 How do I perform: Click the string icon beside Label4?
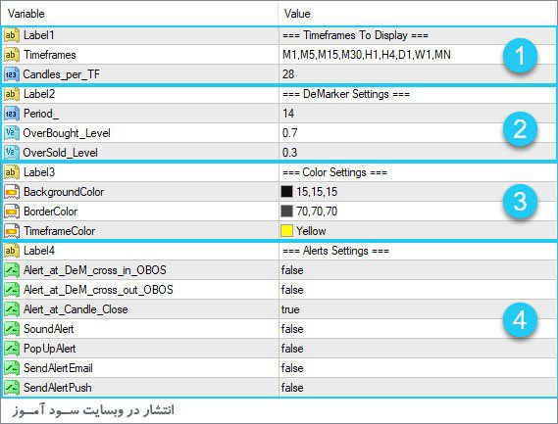coord(12,251)
